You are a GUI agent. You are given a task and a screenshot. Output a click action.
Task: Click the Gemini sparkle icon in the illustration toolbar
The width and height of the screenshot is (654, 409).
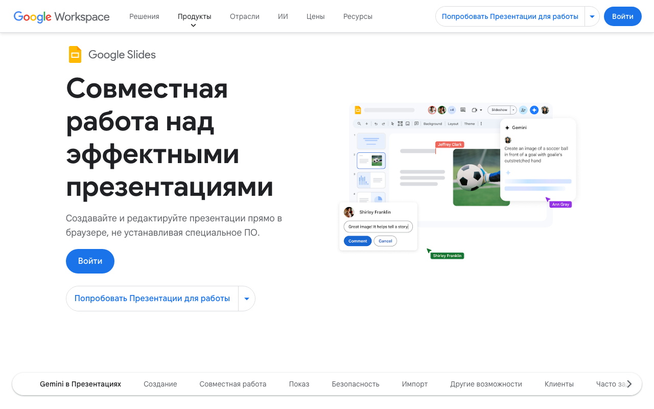click(534, 110)
